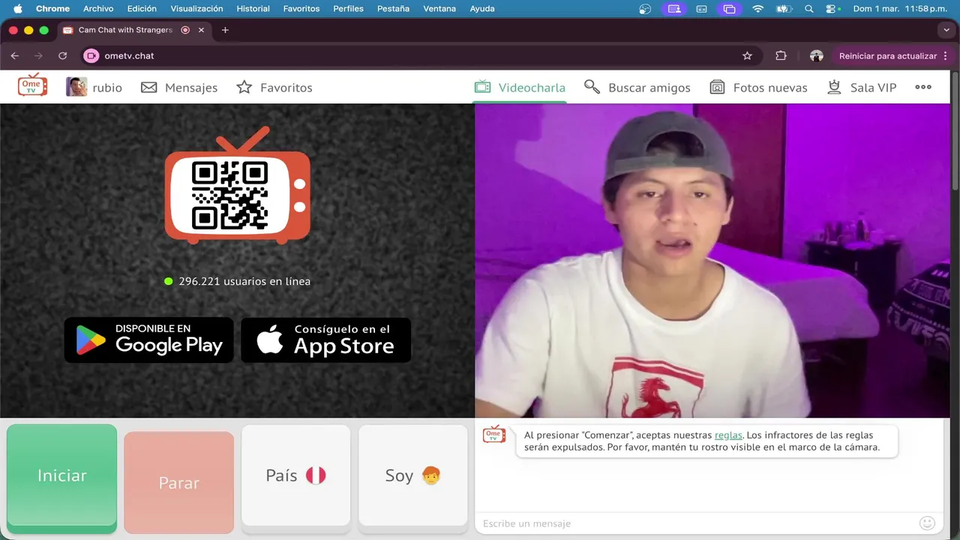This screenshot has width=960, height=540.
Task: Open Control Center in menu bar
Action: click(x=832, y=9)
